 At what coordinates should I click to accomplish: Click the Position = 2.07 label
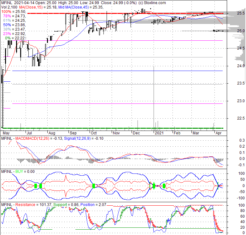[93, 205]
